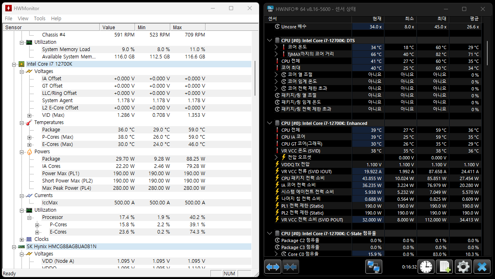Close sensors with the blue X button

(482, 267)
